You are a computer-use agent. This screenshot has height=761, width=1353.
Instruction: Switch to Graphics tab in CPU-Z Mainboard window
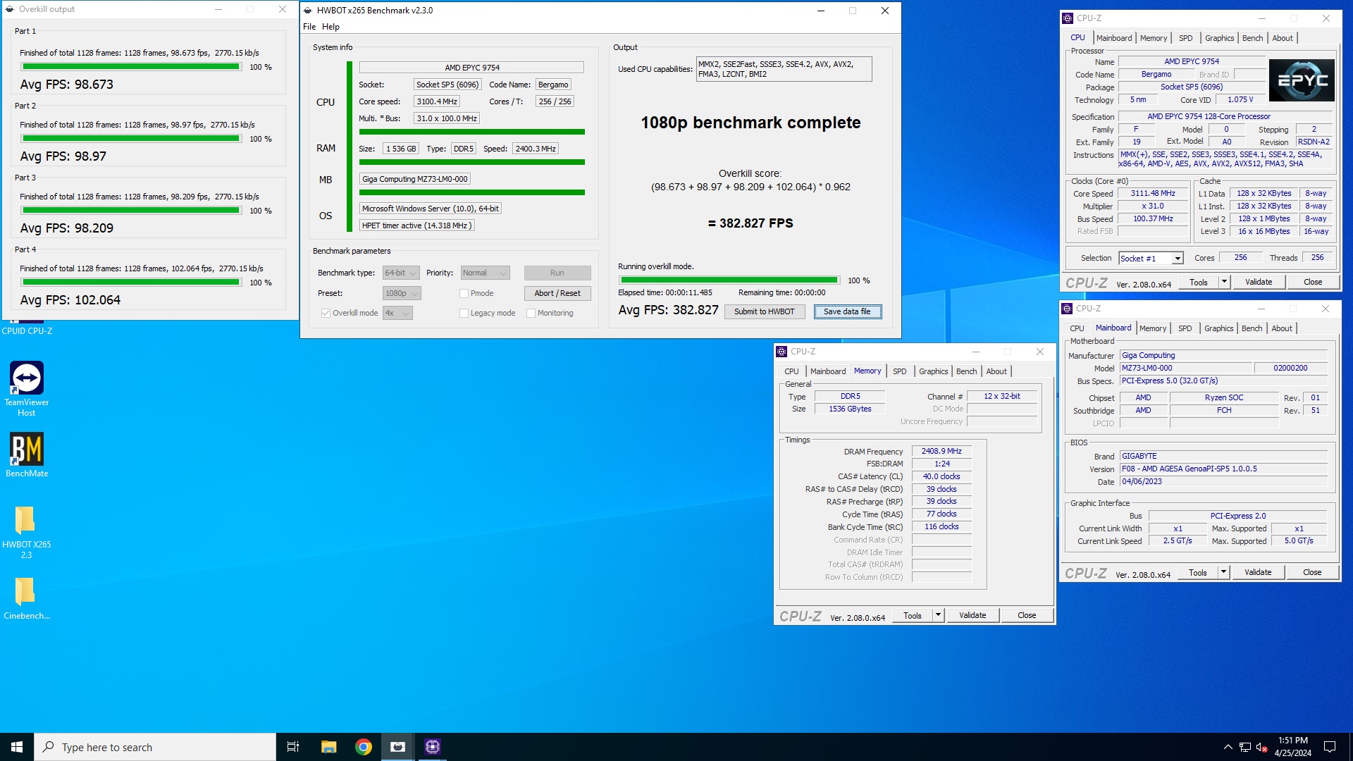1219,328
